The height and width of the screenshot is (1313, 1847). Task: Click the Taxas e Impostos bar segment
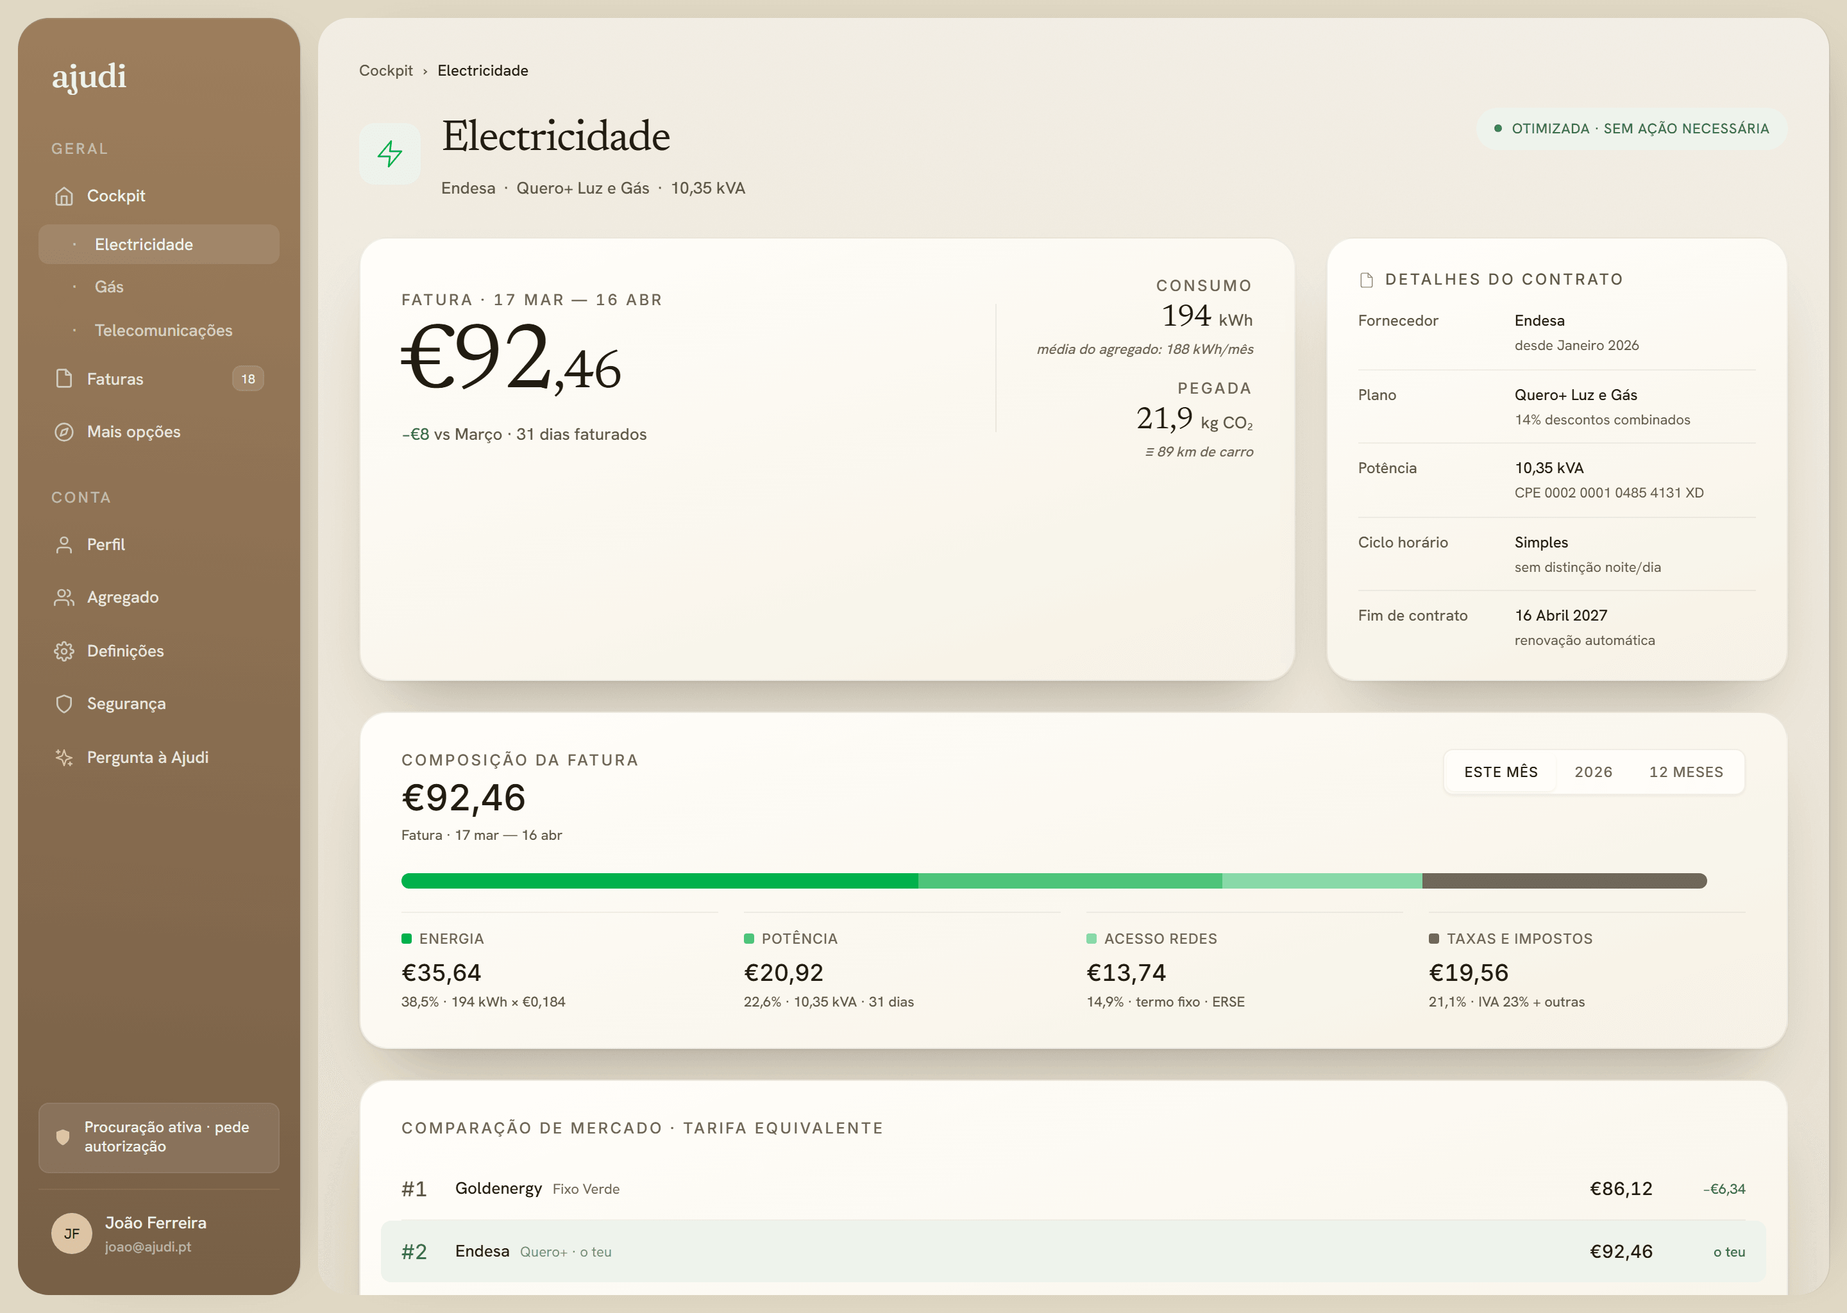coord(1564,880)
